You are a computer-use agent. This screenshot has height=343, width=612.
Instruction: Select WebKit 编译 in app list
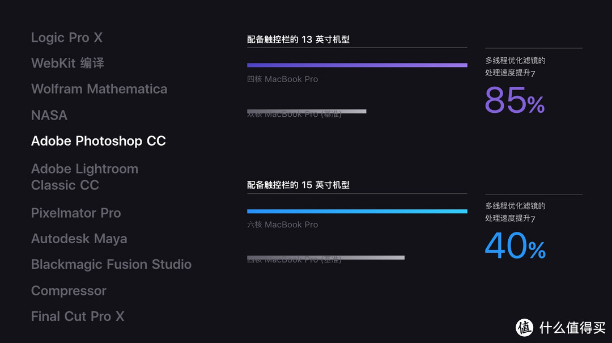pos(67,63)
